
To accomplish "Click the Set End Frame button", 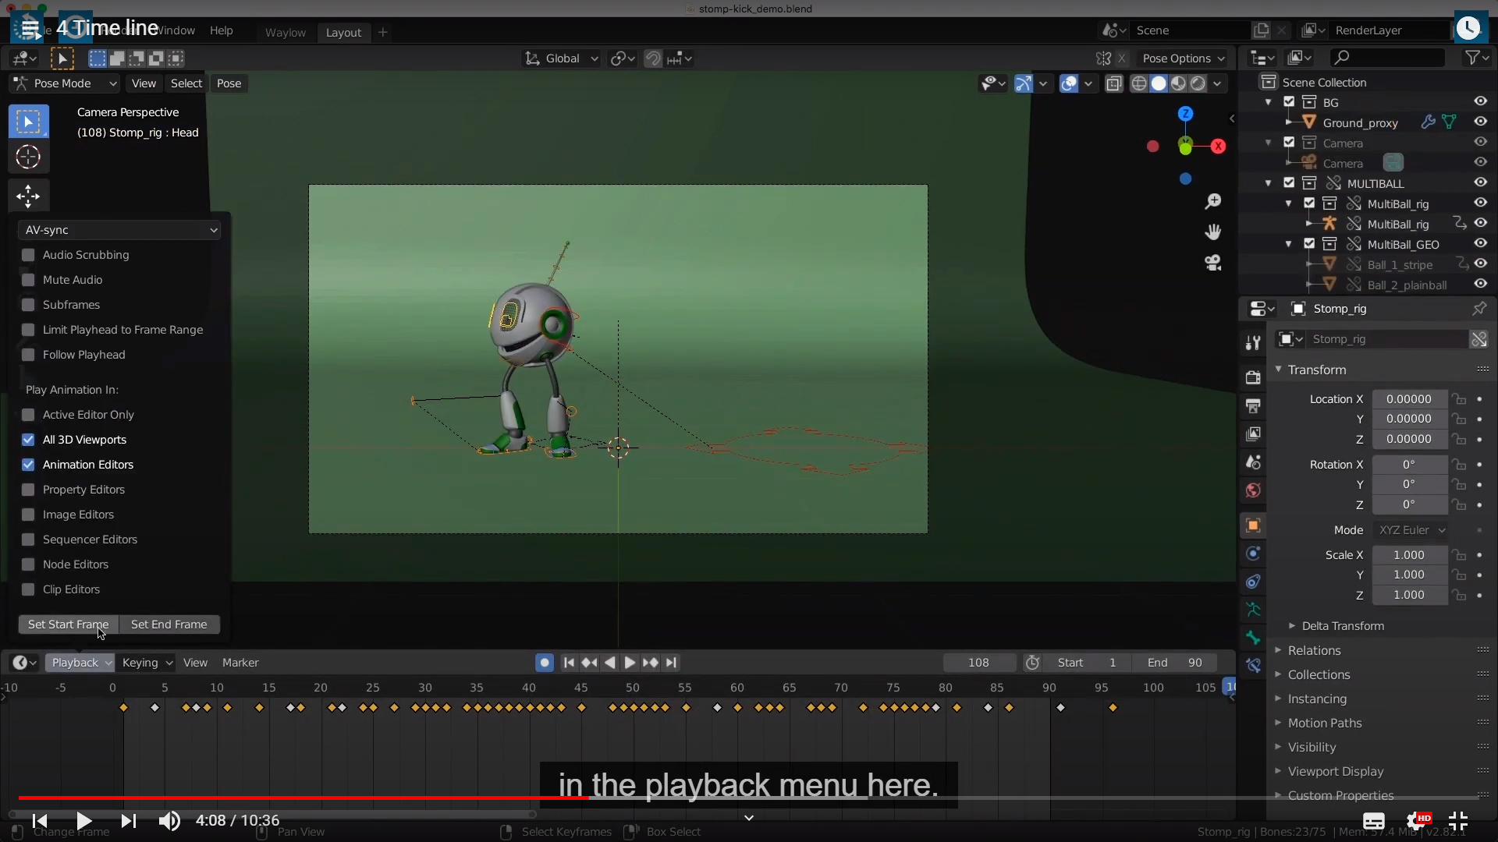I will [x=169, y=624].
